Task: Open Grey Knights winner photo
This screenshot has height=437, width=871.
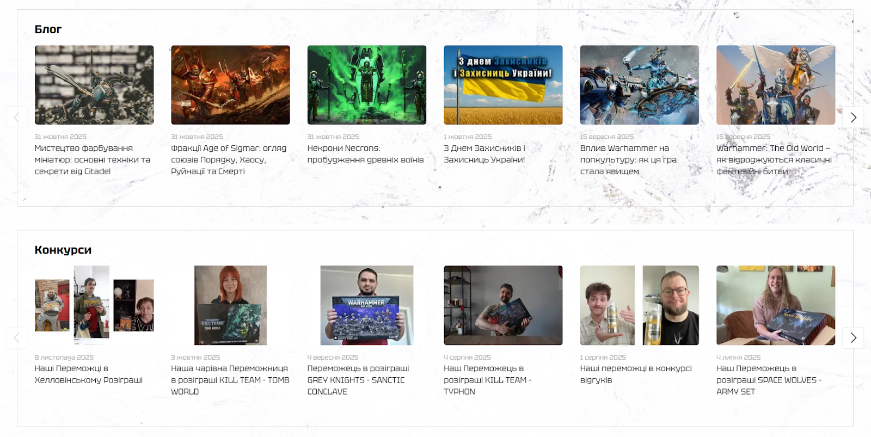Action: coord(366,305)
